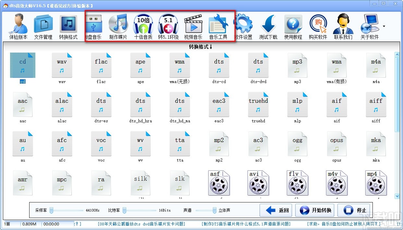Open 文件管理 file management
Image resolution: width=403 pixels, height=230 pixels.
43,26
